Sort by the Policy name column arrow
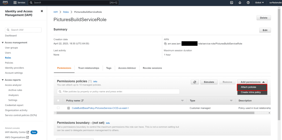 pos(182,101)
